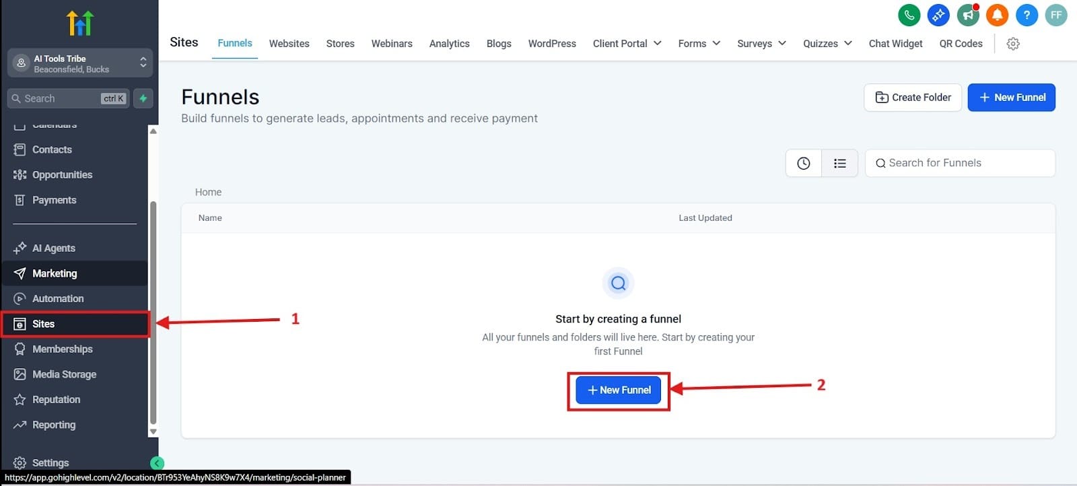Click the green lightning quick actions icon
This screenshot has height=486, width=1077.
[x=143, y=98]
